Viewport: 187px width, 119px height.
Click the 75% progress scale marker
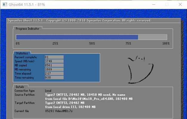click(x=128, y=43)
